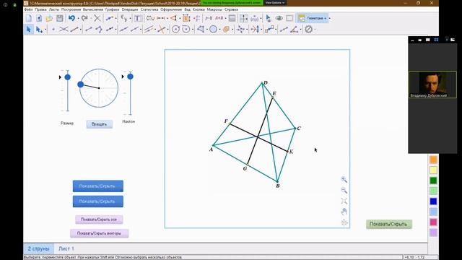Select the angle measurement tool

[x=295, y=29]
